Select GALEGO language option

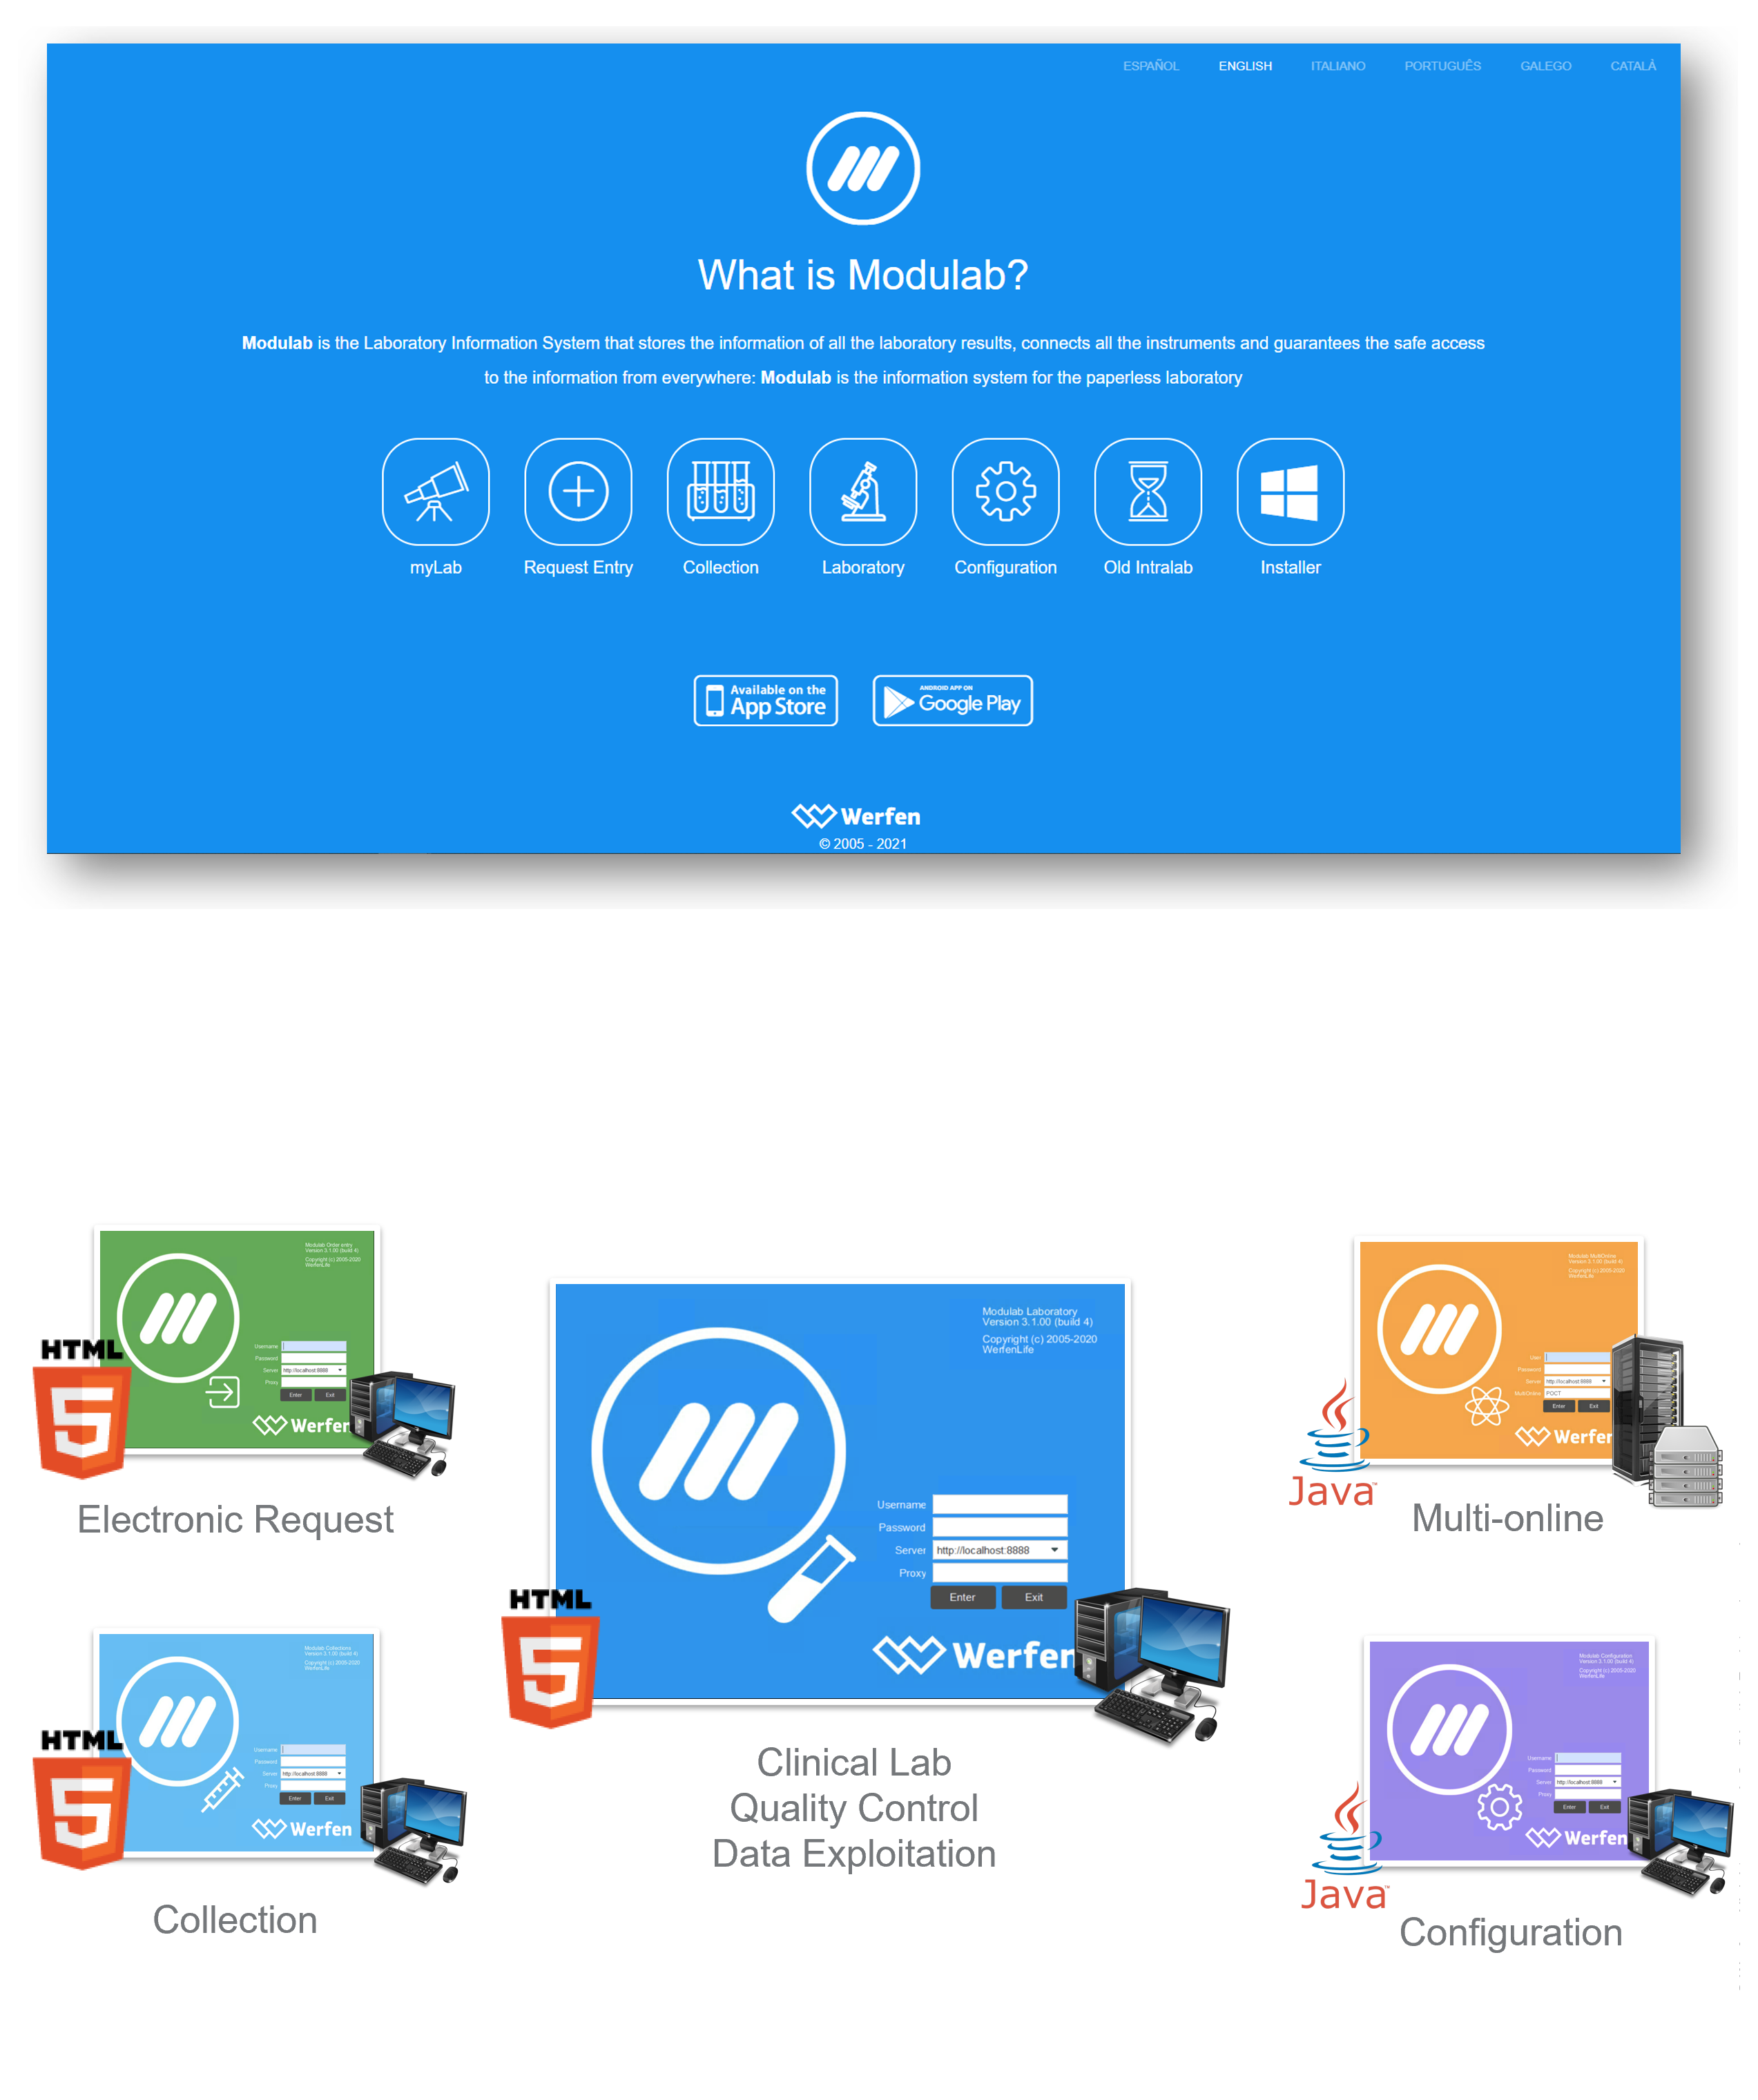[1543, 66]
